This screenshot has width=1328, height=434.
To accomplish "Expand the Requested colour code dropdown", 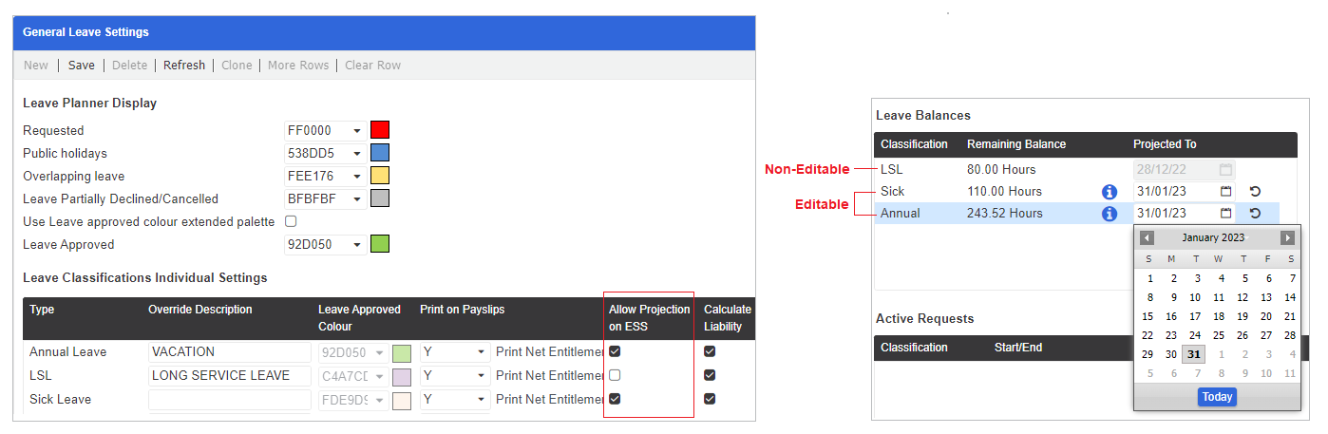I will (357, 131).
